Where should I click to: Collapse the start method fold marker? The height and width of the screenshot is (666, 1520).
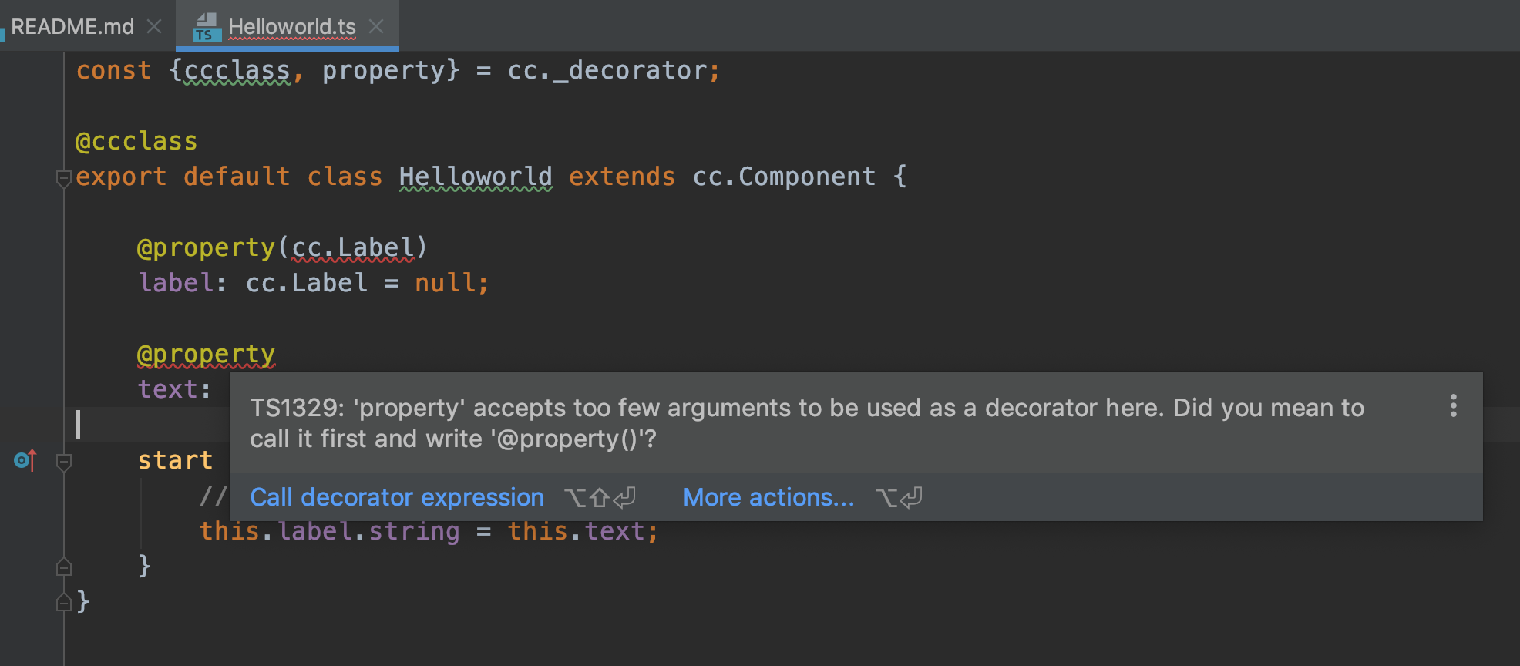click(x=64, y=462)
